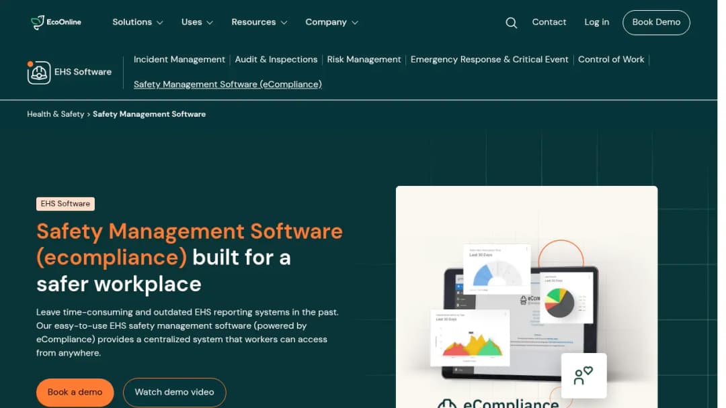
Task: Open Risk Management link
Action: click(x=364, y=60)
